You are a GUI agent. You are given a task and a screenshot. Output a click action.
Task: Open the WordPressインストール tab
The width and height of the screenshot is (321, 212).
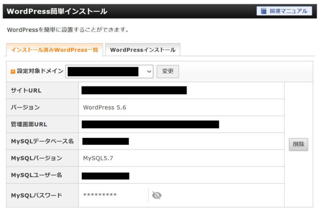tap(143, 50)
